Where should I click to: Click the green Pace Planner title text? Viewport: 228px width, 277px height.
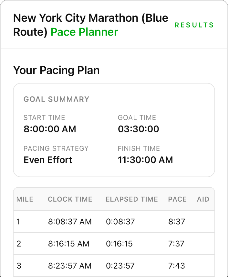point(84,32)
